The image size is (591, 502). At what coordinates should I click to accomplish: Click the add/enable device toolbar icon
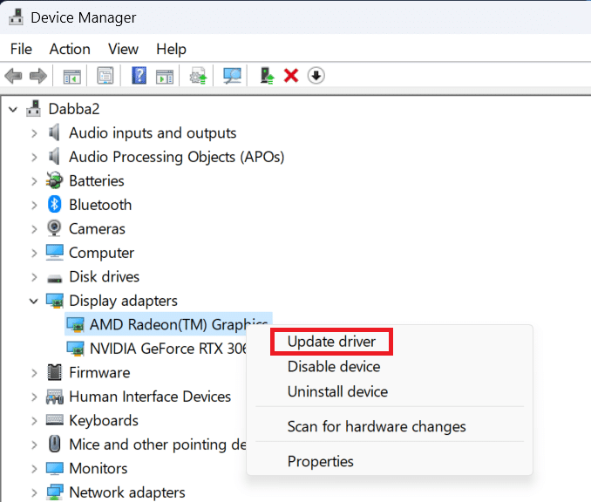pos(267,75)
